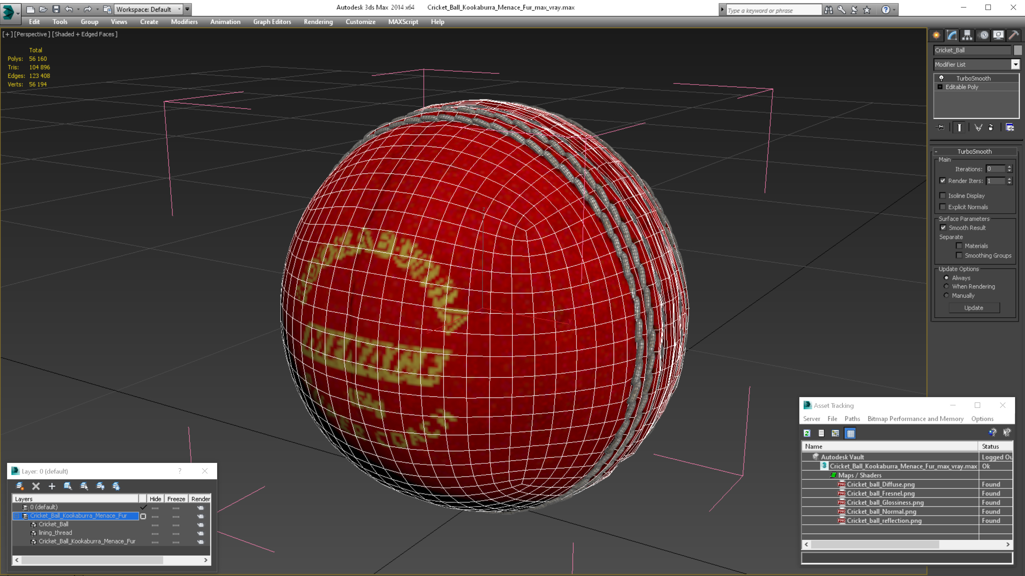This screenshot has width=1025, height=576.
Task: Open the Modify command panel tab
Action: click(952, 36)
